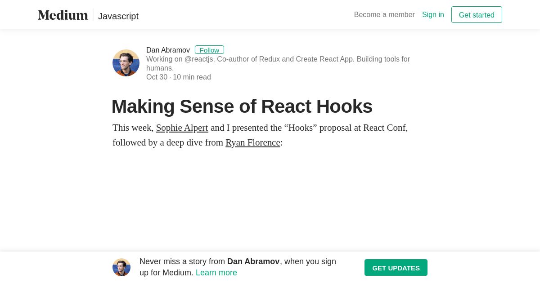Click the Get started button

pyautogui.click(x=477, y=15)
